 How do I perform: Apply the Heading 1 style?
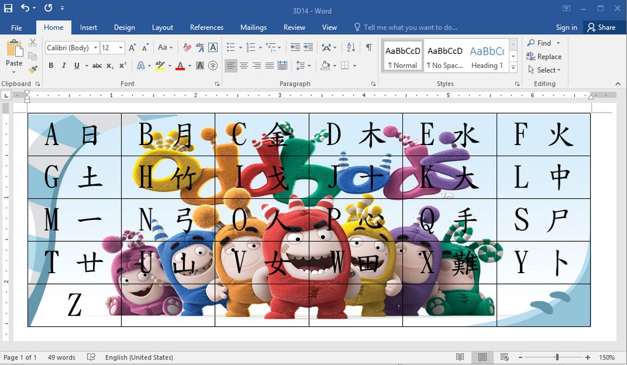pos(487,56)
